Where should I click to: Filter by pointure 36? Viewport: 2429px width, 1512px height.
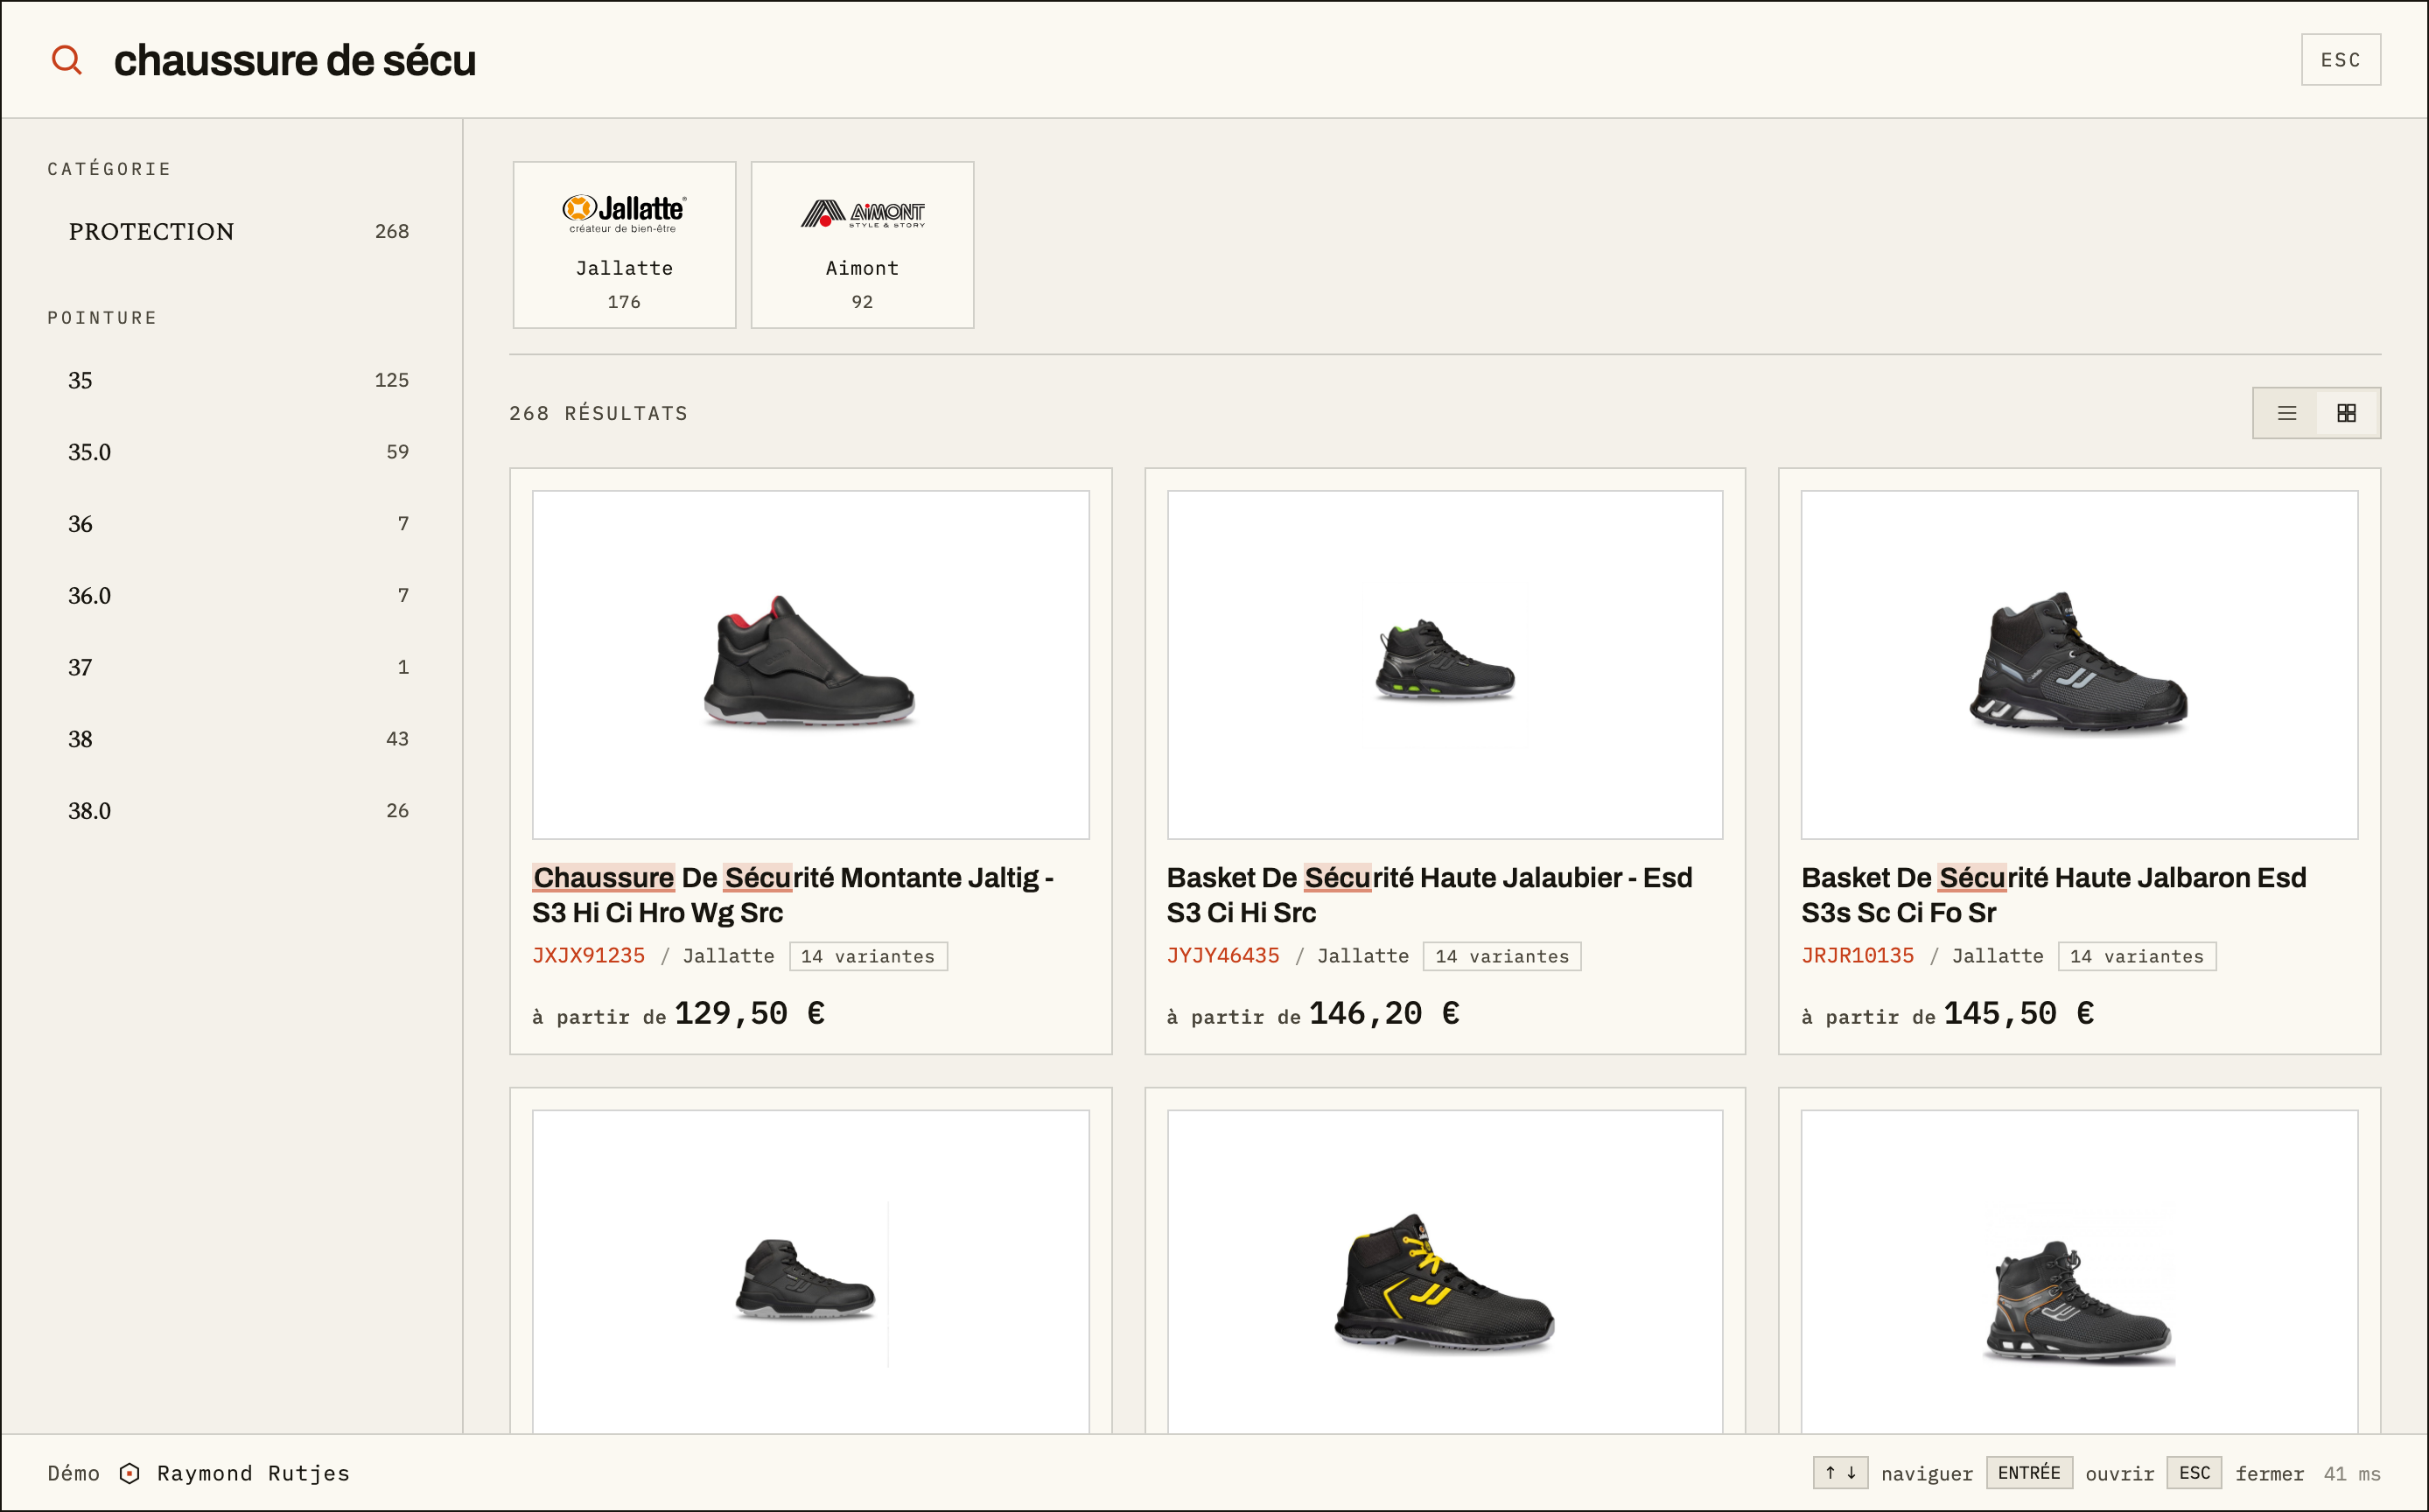[x=238, y=524]
